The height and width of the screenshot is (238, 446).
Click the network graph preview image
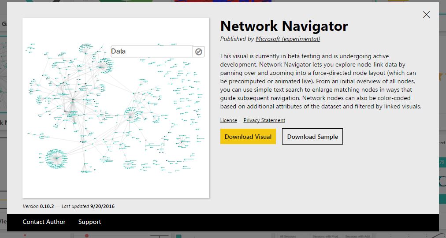[x=116, y=108]
